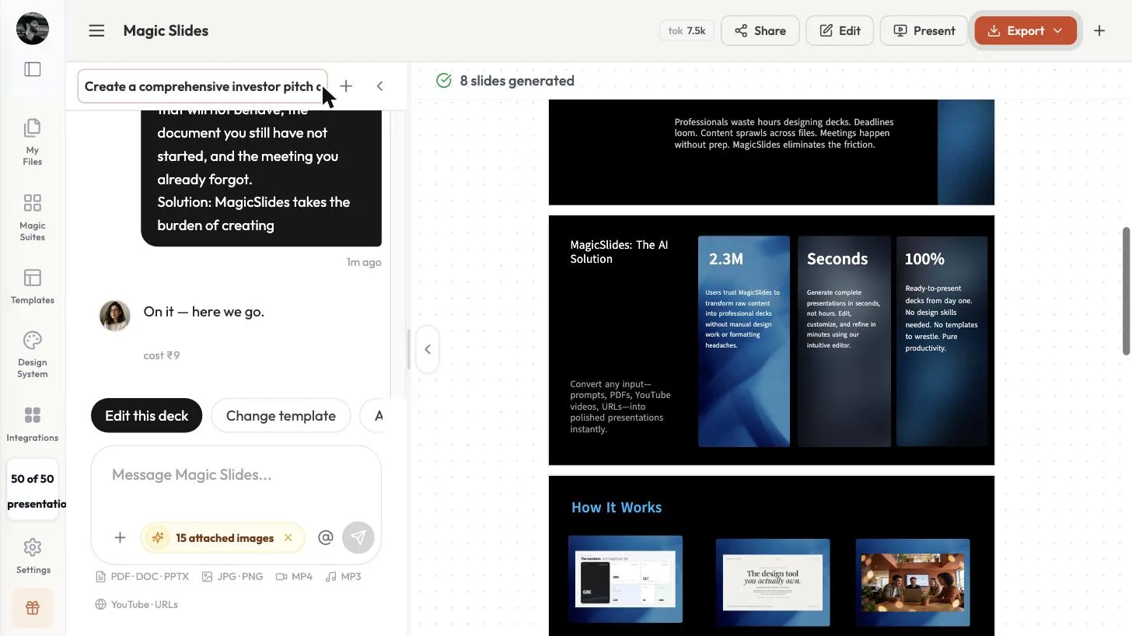
Task: Click the mention @ icon
Action: point(326,538)
